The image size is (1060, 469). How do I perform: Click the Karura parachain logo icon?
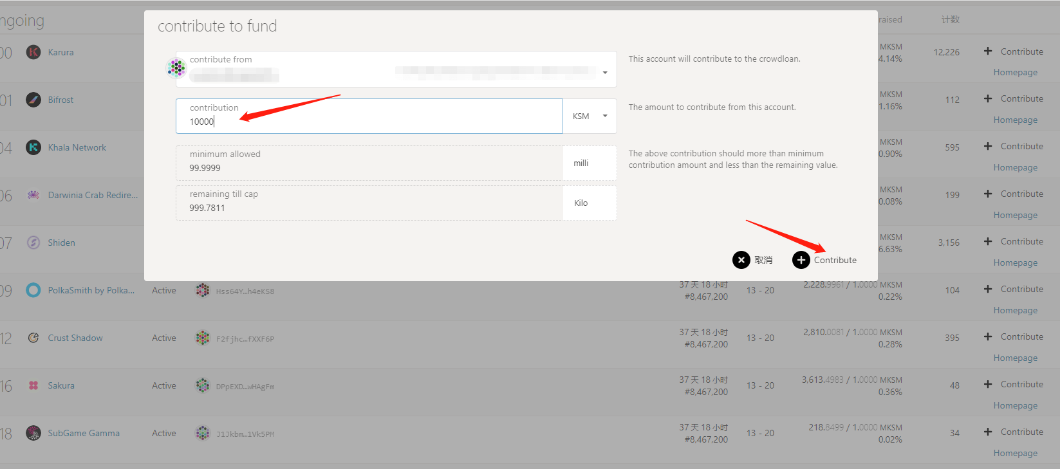tap(33, 52)
